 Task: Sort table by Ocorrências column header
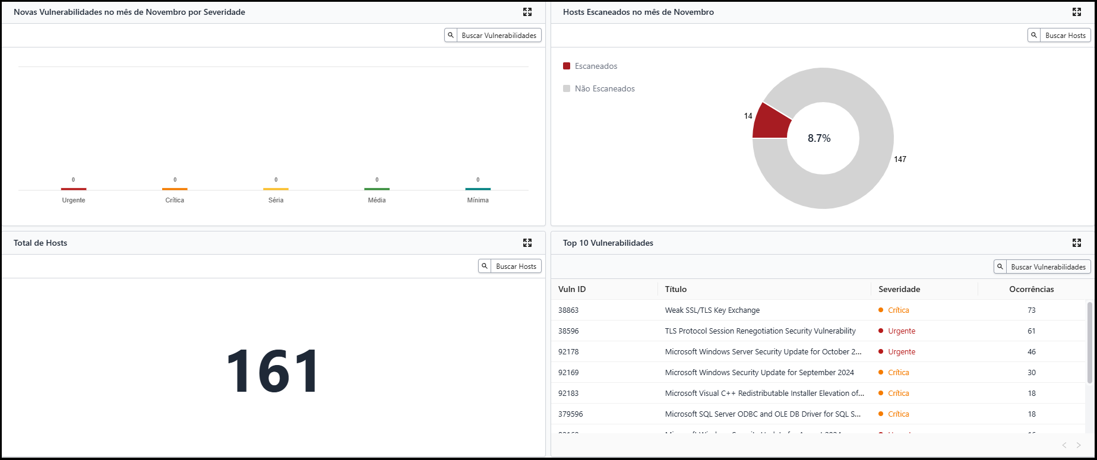coord(1031,289)
